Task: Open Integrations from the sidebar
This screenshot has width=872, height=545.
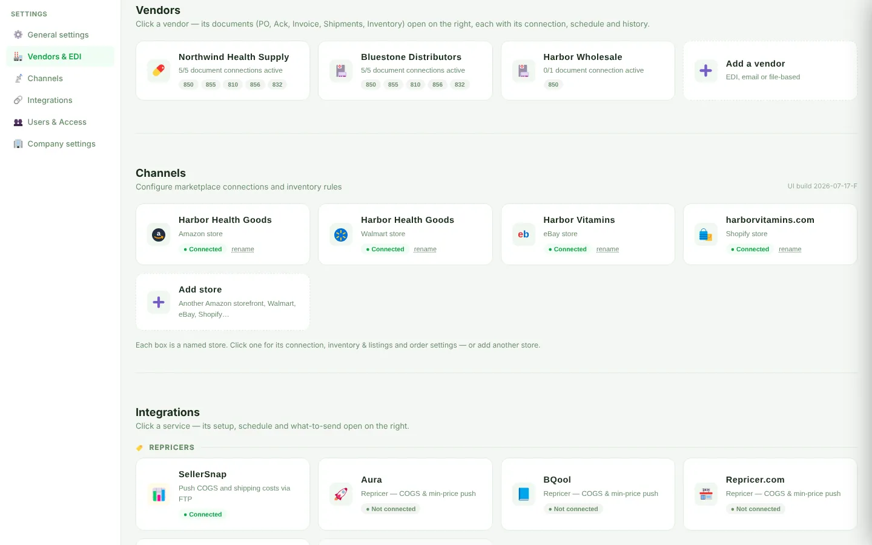Action: coord(60,100)
